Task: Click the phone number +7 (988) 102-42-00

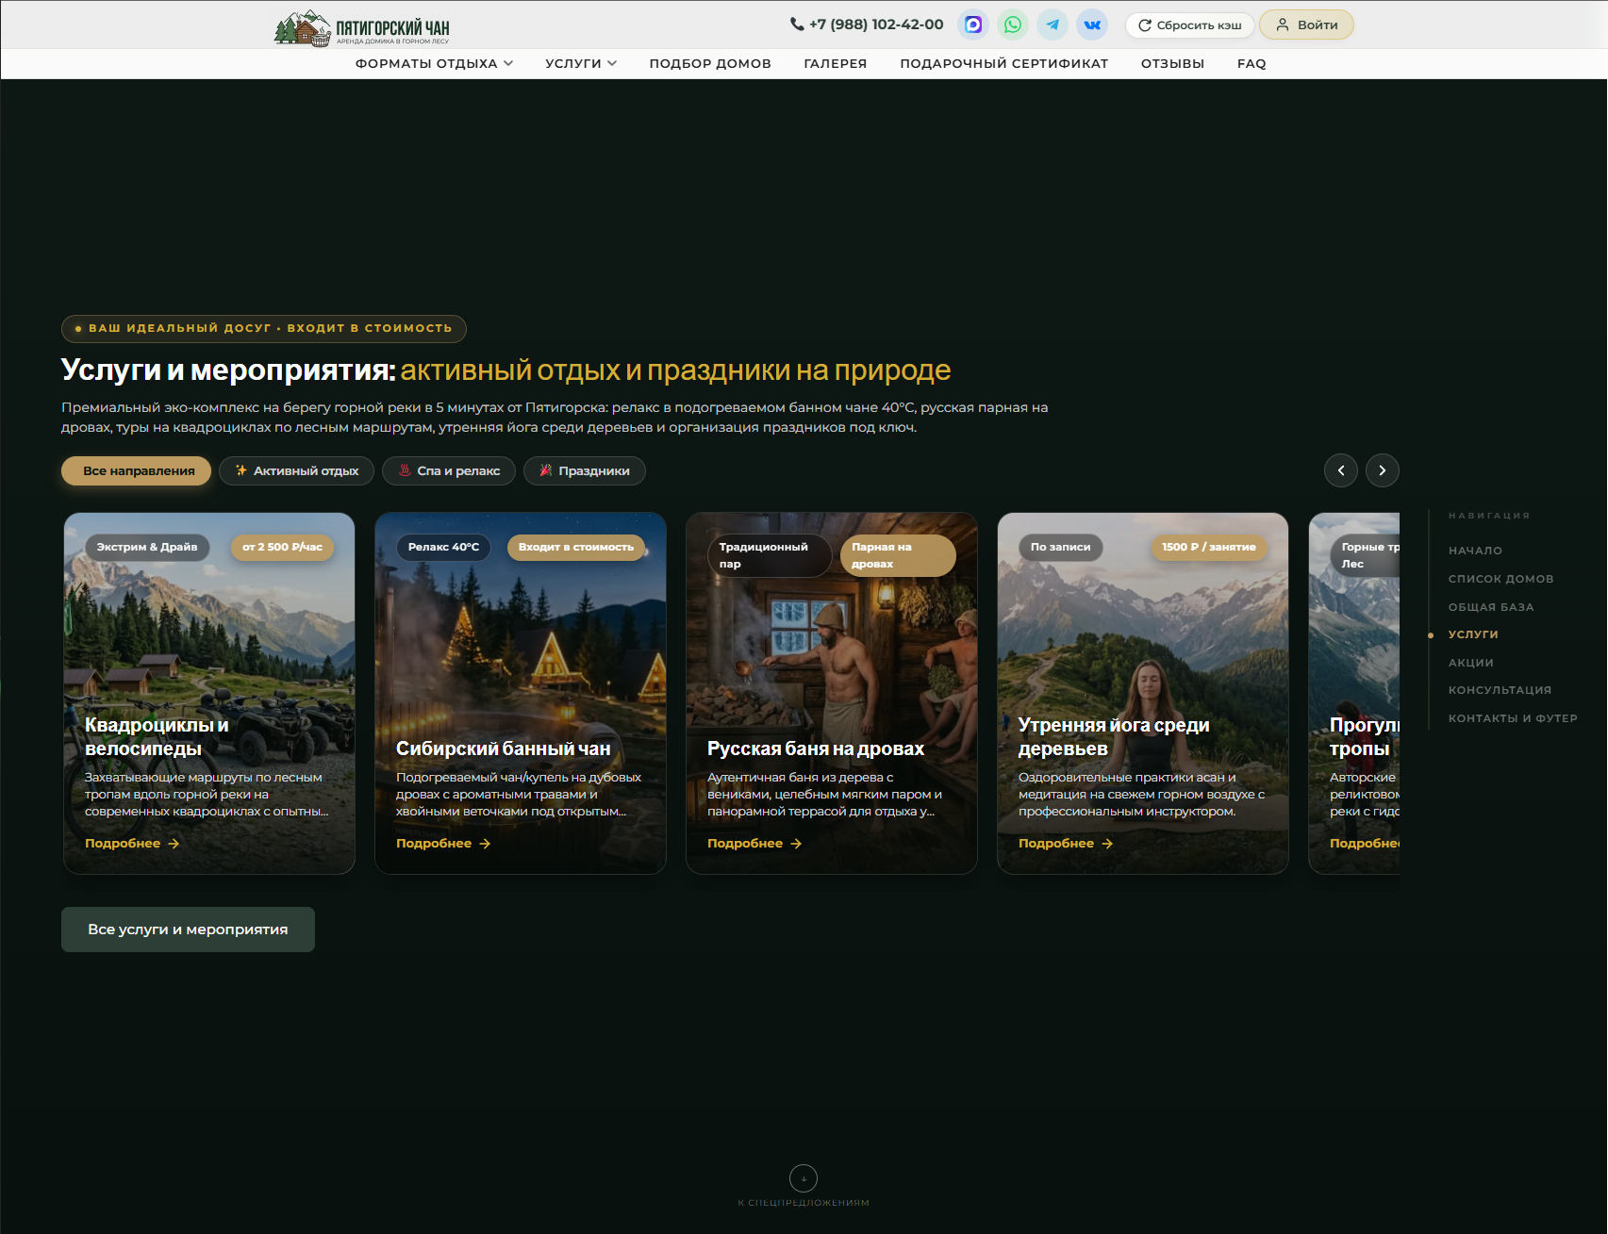Action: pyautogui.click(x=867, y=25)
